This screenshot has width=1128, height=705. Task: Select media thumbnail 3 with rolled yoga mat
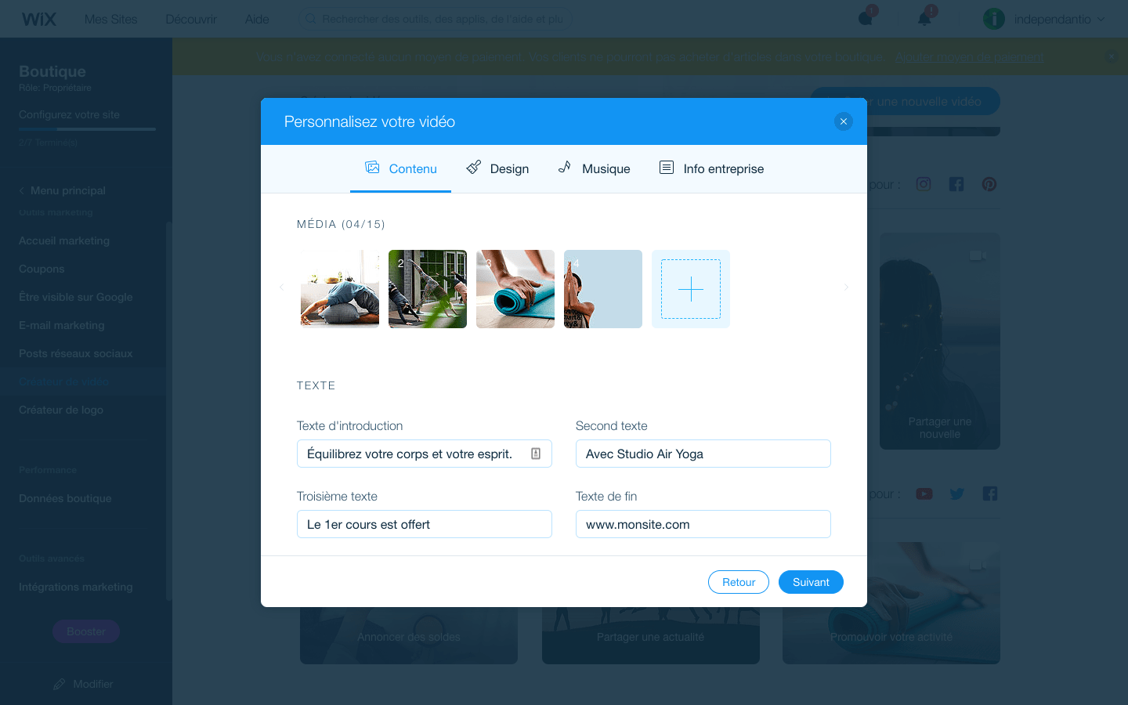tap(515, 289)
